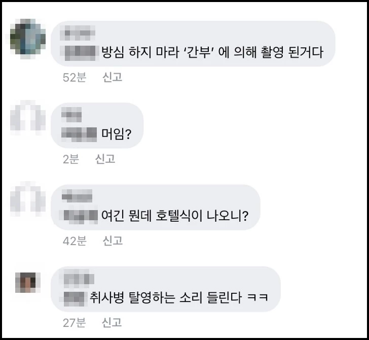Open author name above '취사병 탈영하는' comment
Image resolution: width=369 pixels, height=340 pixels.
79,278
